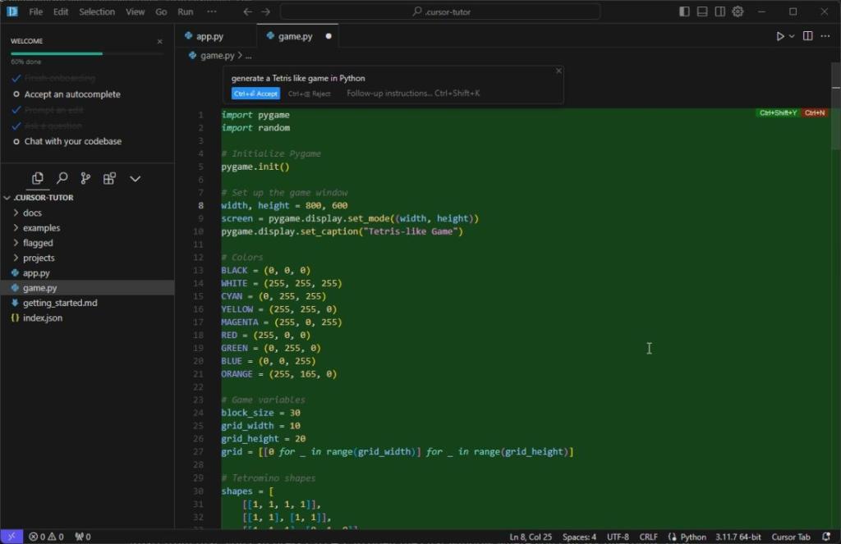841x544 pixels.
Task: Switch to the app.py tab
Action: coord(209,35)
